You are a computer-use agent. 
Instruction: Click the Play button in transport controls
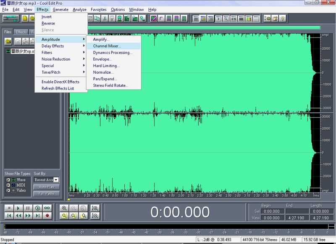pyautogui.click(x=18, y=208)
